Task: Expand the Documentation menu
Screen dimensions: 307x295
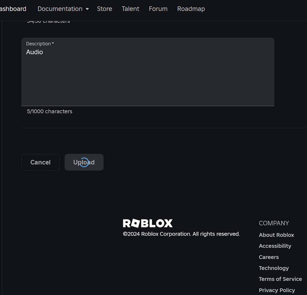Action: (60, 9)
